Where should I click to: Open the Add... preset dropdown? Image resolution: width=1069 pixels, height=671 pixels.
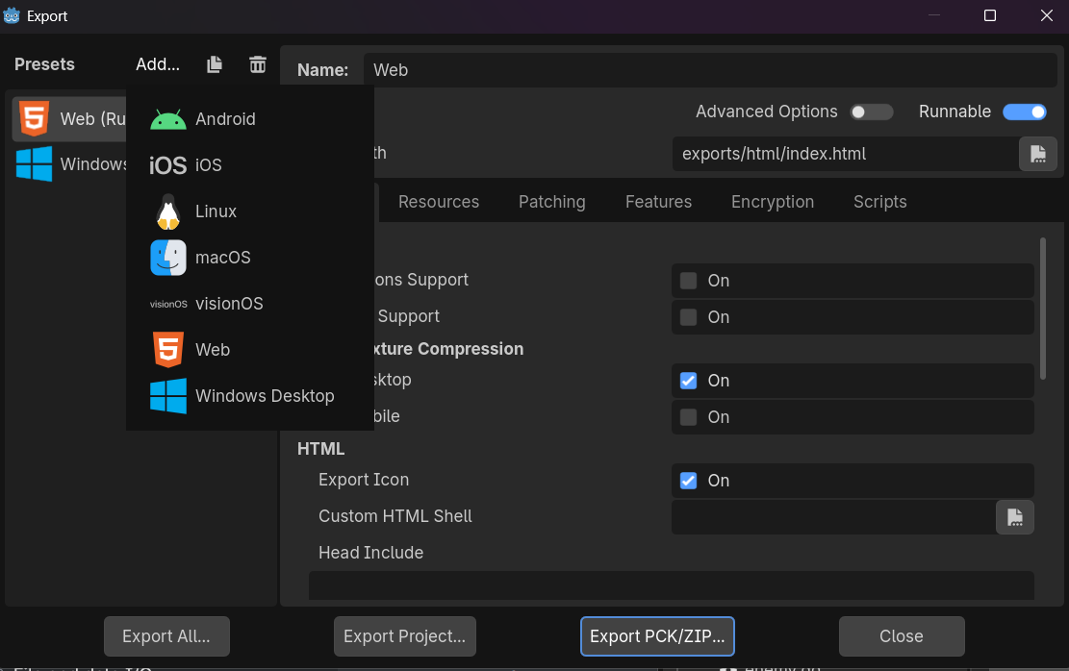(x=158, y=64)
